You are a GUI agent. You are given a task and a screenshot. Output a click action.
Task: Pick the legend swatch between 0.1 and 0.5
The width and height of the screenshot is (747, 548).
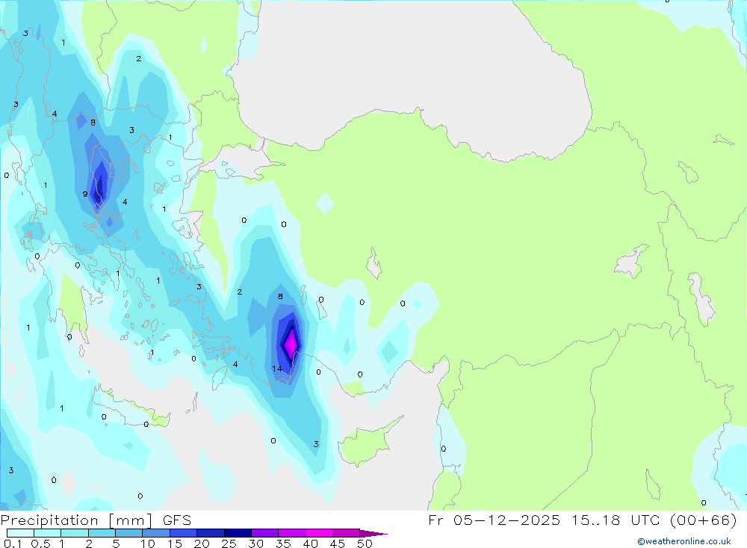click(20, 533)
